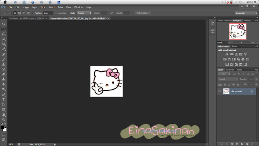
Task: Select the Clone Stamp tool
Action: 4,64
